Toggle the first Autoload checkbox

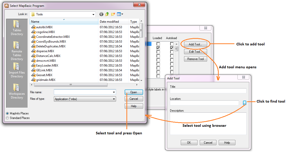pyautogui.click(x=172, y=44)
